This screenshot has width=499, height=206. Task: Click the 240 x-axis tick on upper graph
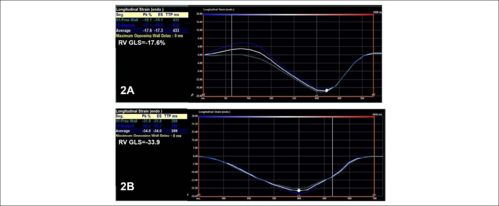pyautogui.click(x=271, y=99)
